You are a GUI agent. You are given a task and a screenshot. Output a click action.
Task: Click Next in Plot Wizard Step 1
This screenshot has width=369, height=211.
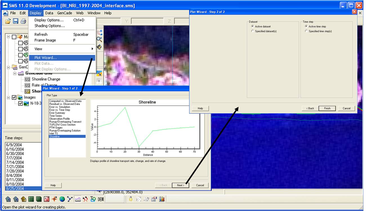point(181,185)
